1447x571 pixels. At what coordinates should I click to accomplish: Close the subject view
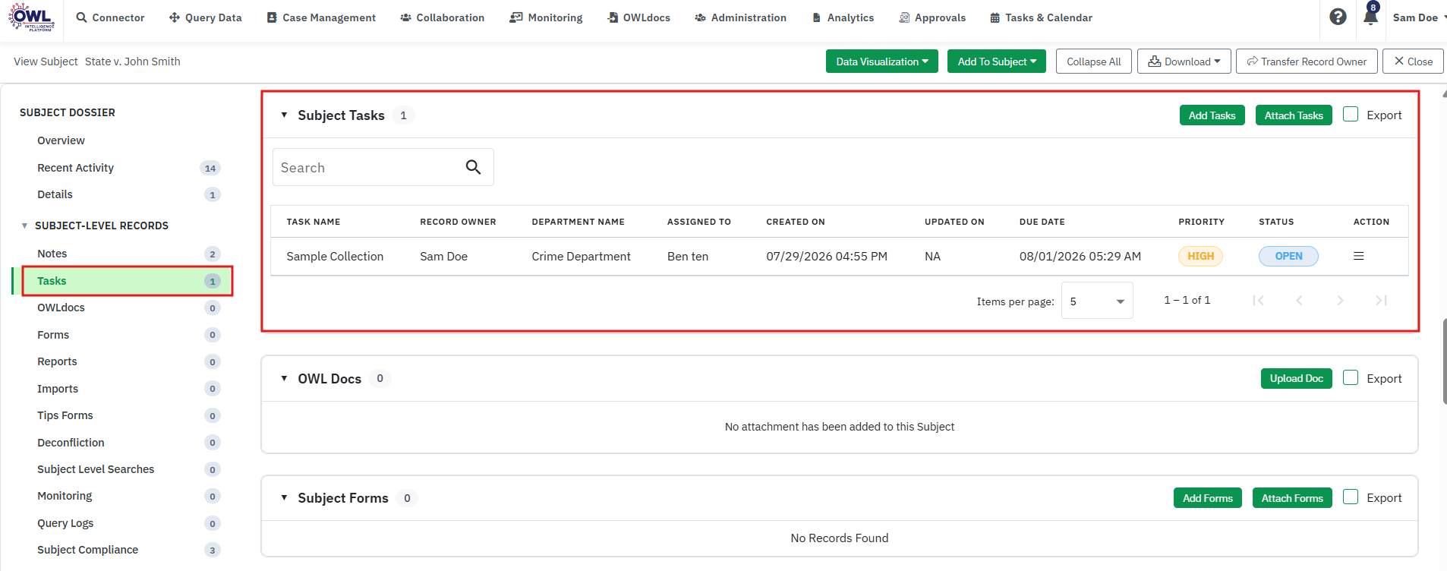pyautogui.click(x=1413, y=62)
